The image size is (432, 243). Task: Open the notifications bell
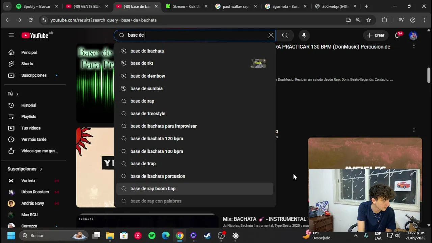(x=397, y=35)
